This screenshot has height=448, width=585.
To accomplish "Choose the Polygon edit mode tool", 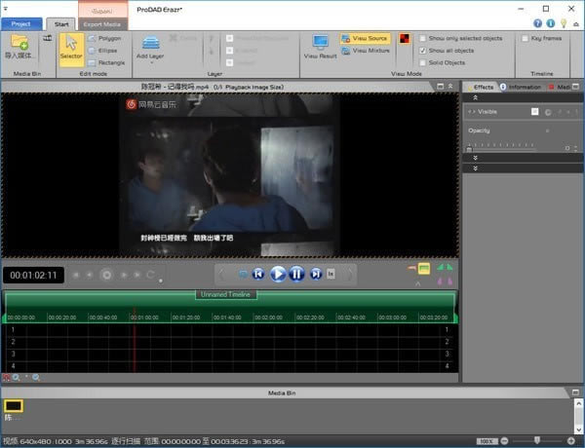I will click(x=105, y=38).
